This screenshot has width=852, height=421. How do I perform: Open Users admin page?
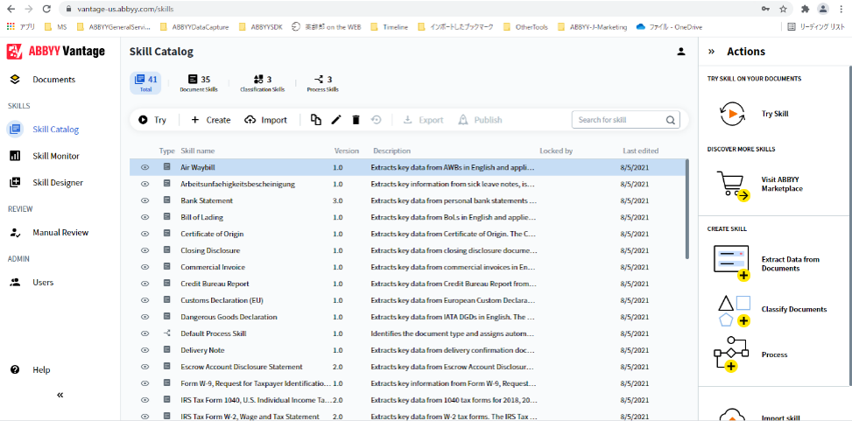pyautogui.click(x=43, y=283)
